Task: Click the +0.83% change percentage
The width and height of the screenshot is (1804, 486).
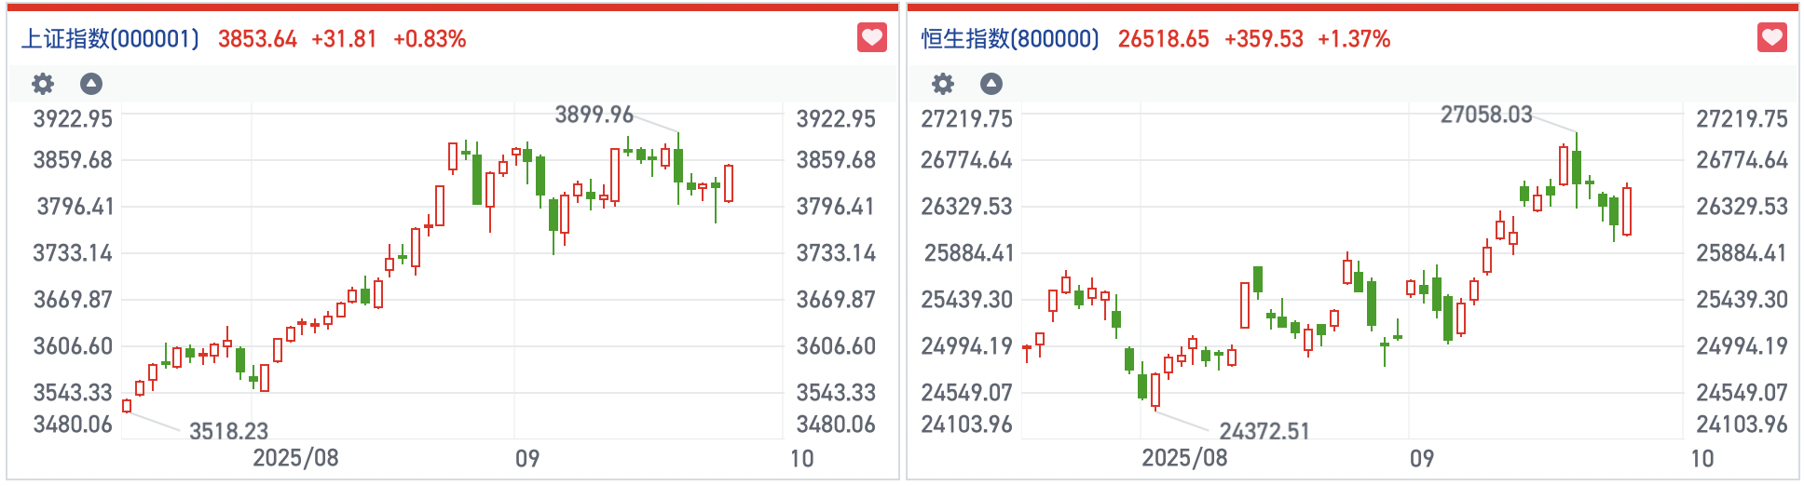Action: 430,39
